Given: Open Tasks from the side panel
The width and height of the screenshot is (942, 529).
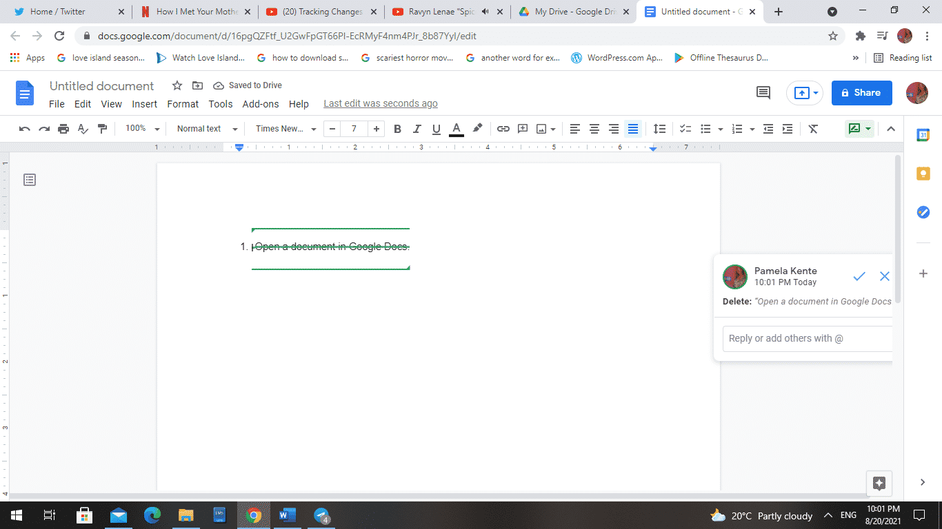Looking at the screenshot, I should pos(923,212).
